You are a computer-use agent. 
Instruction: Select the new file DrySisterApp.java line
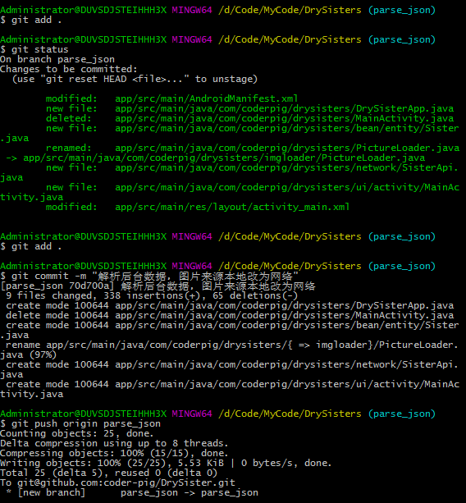pyautogui.click(x=250, y=108)
